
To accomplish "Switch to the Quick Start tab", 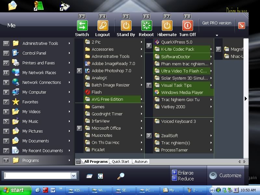I will point(121,162).
